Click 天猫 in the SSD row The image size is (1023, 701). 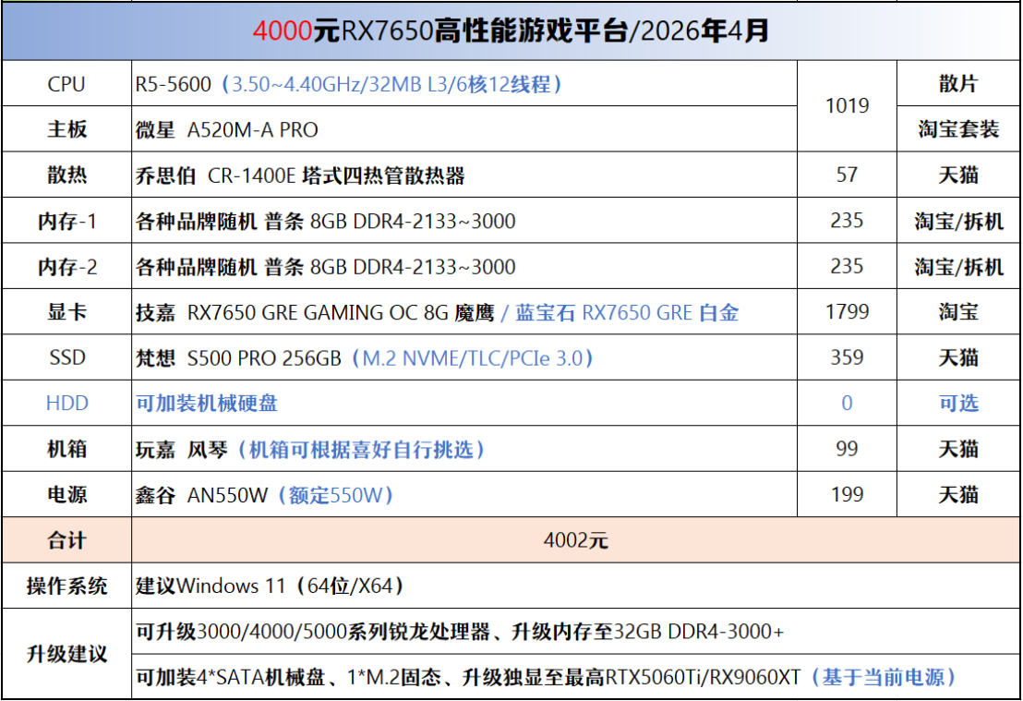coord(958,357)
